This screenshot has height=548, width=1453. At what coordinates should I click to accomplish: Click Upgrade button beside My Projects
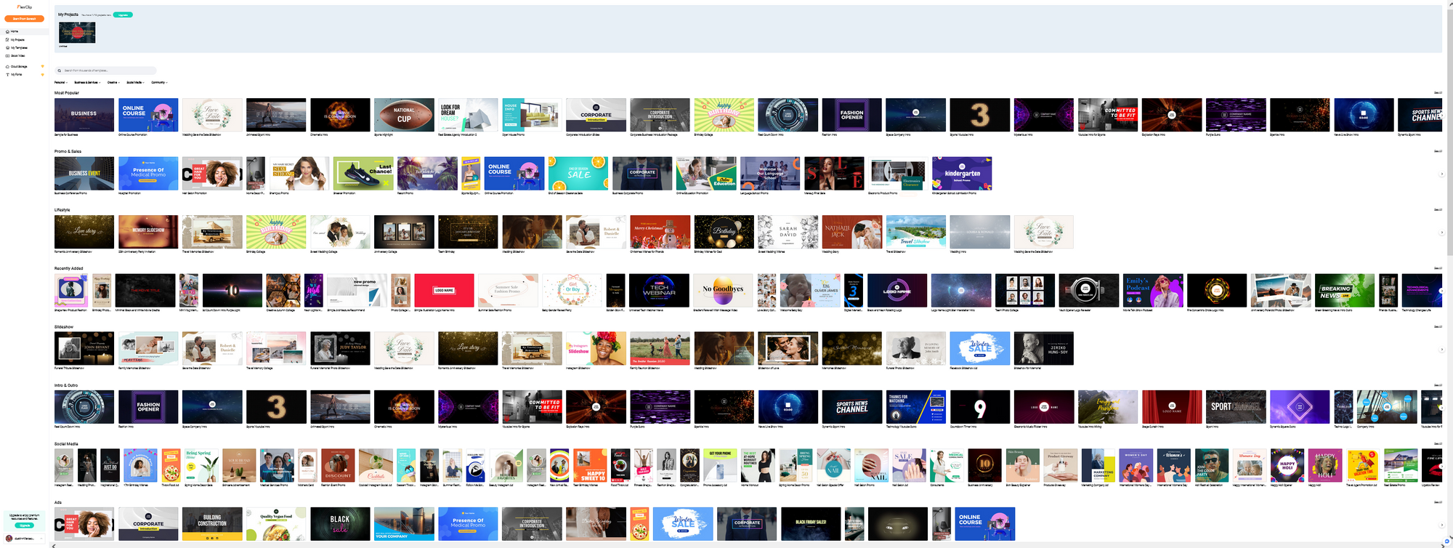tap(123, 15)
